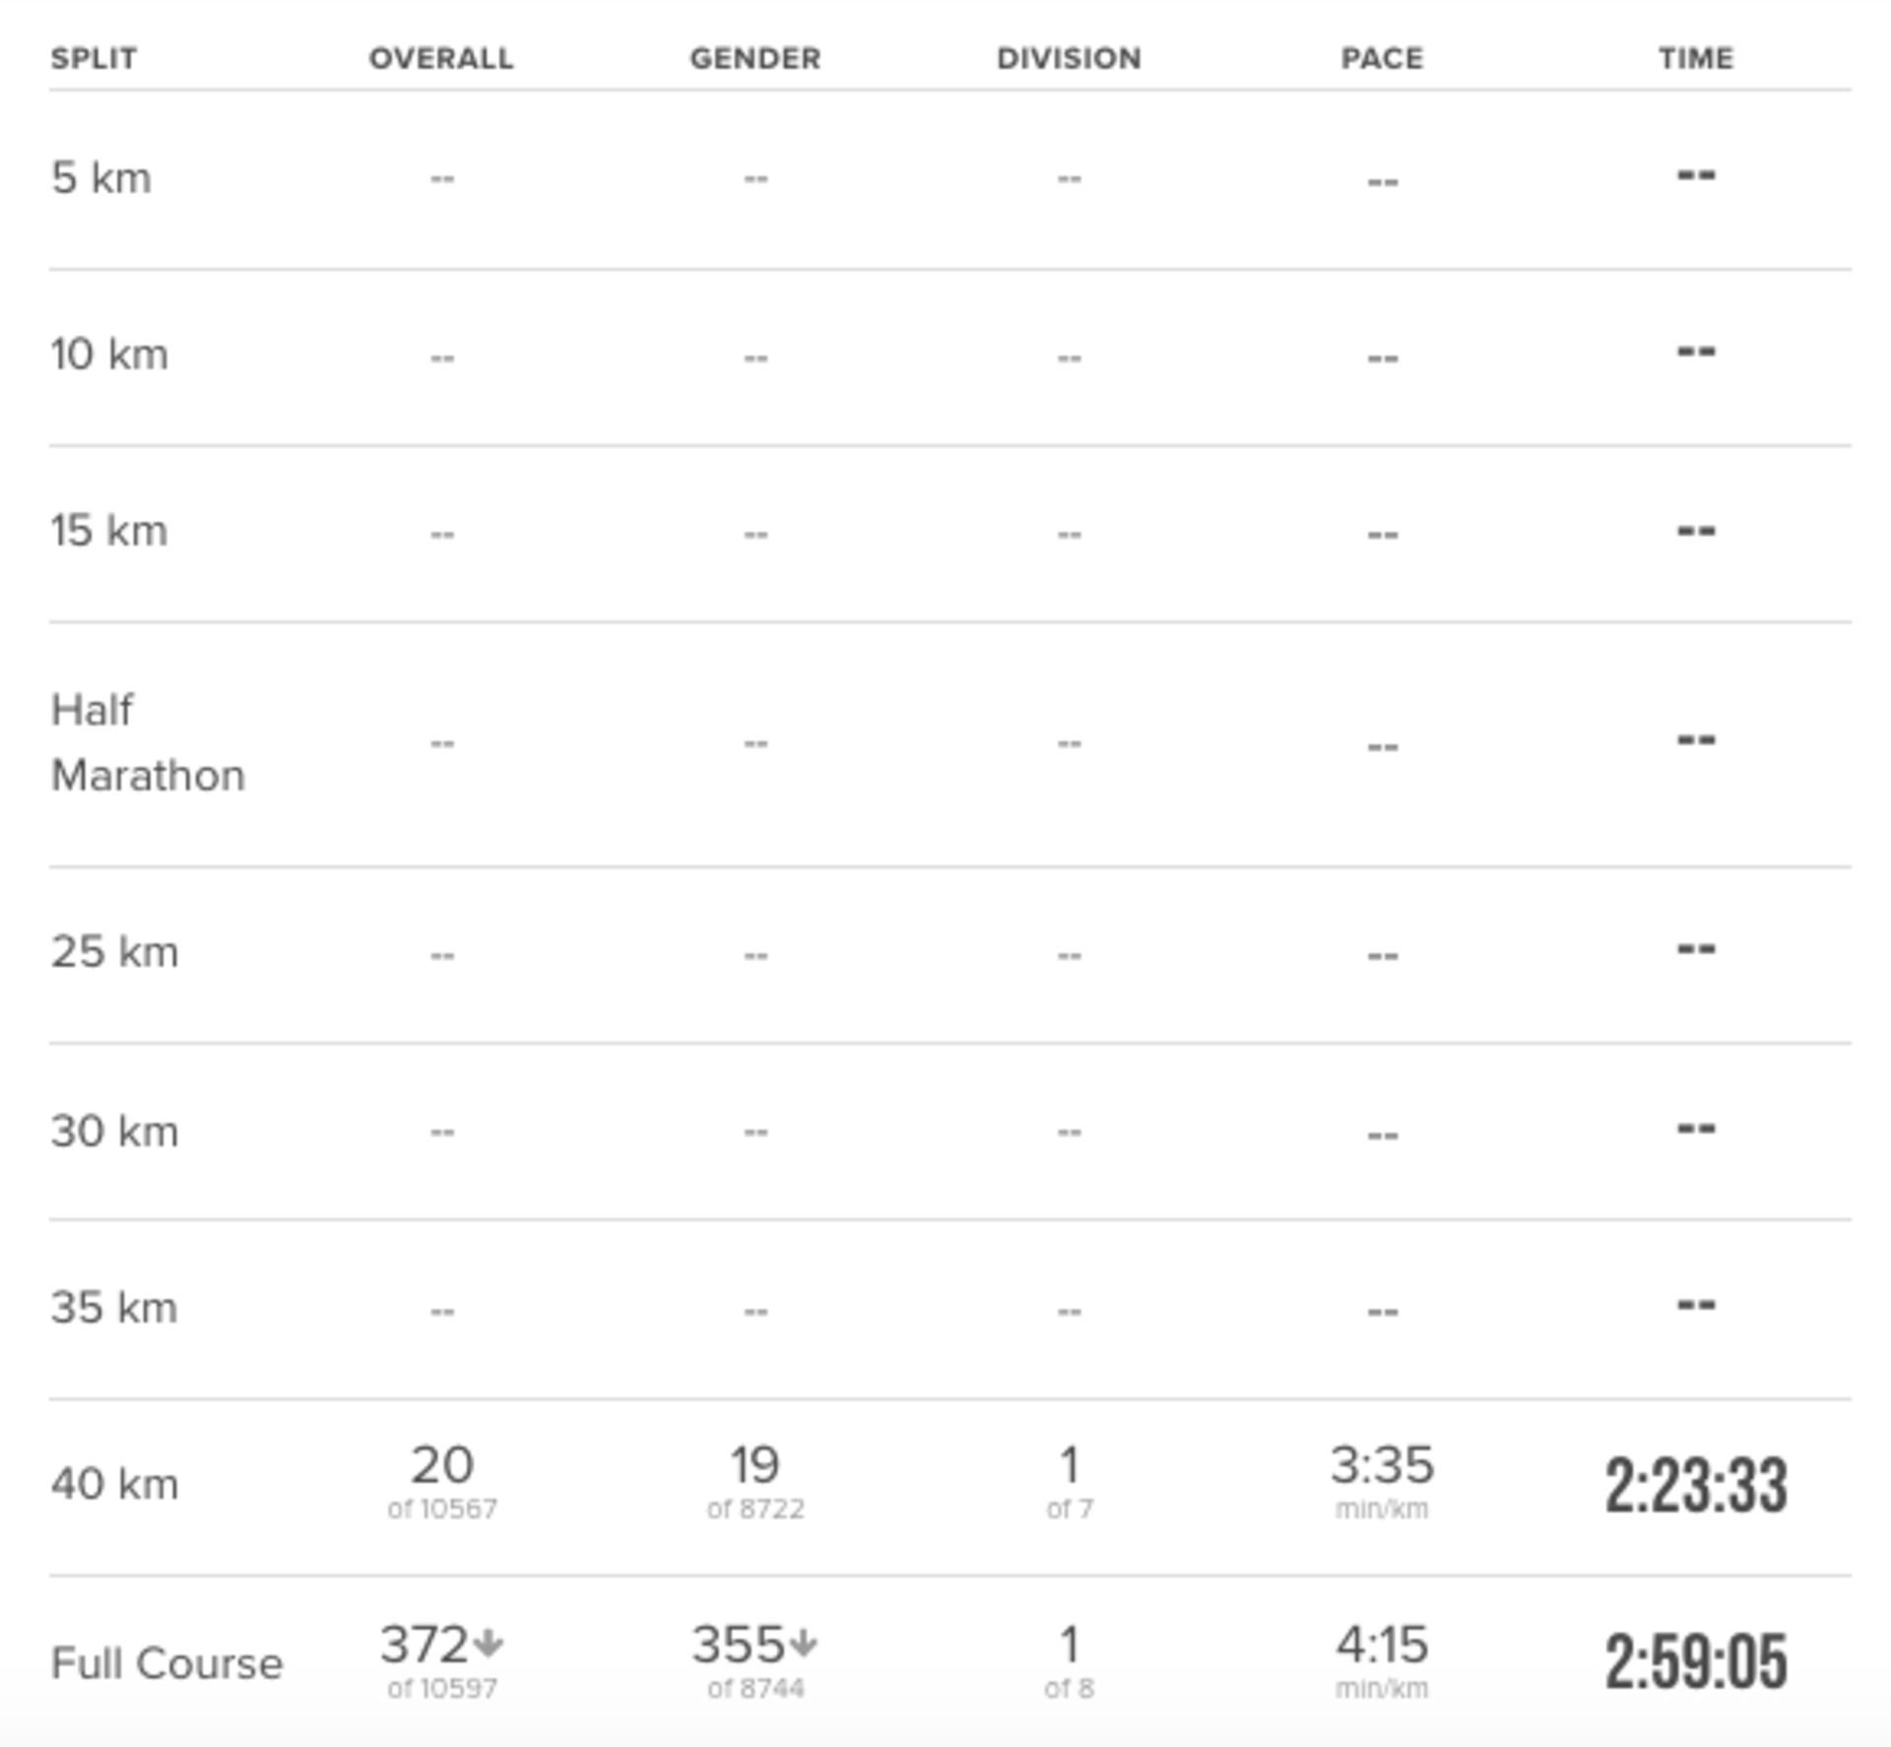Click the TIME column header

coord(1696,58)
